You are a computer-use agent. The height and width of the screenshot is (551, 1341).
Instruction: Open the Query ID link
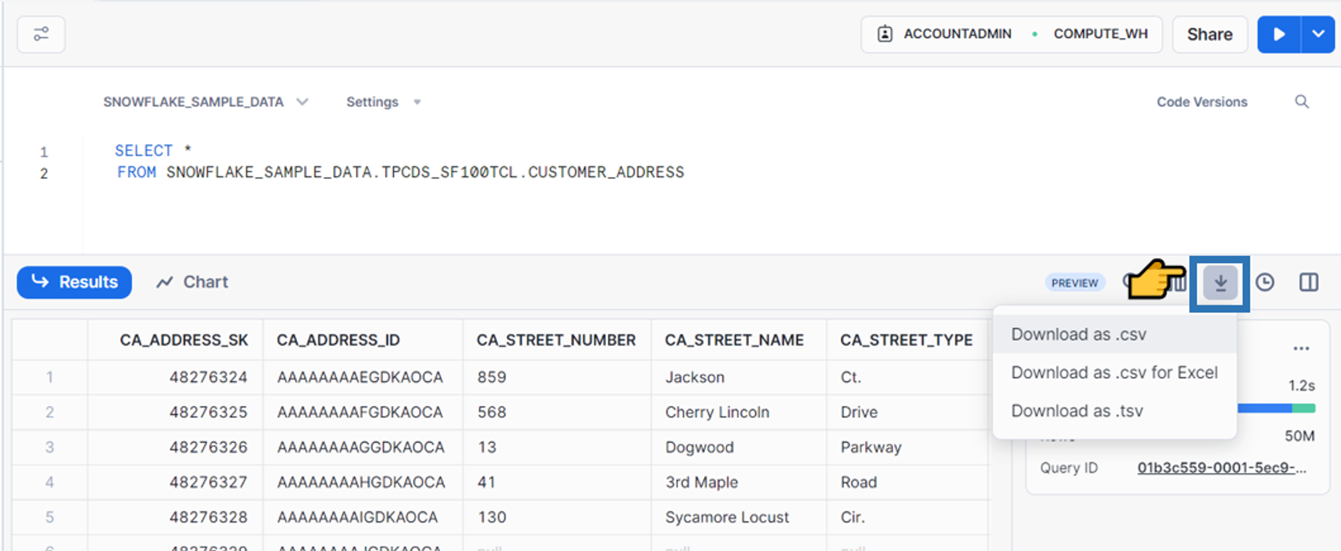tap(1221, 468)
